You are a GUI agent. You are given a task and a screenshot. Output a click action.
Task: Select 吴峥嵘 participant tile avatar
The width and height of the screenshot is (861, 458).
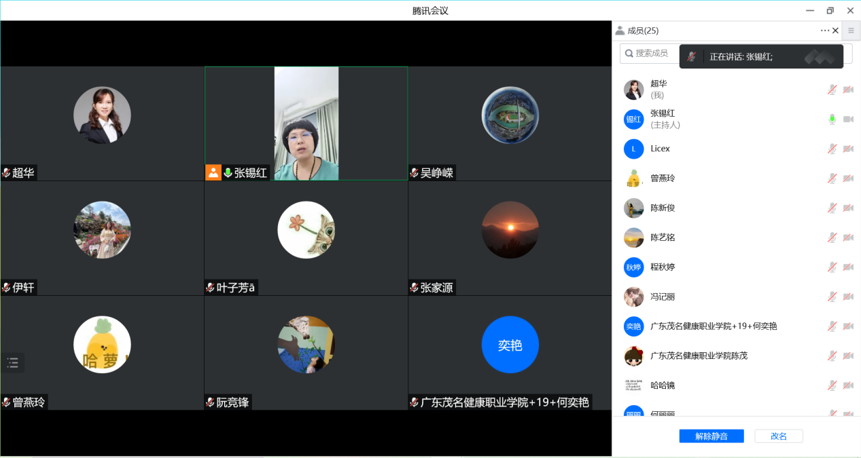tap(510, 115)
